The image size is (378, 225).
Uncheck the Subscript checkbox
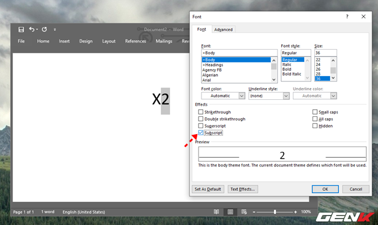201,133
